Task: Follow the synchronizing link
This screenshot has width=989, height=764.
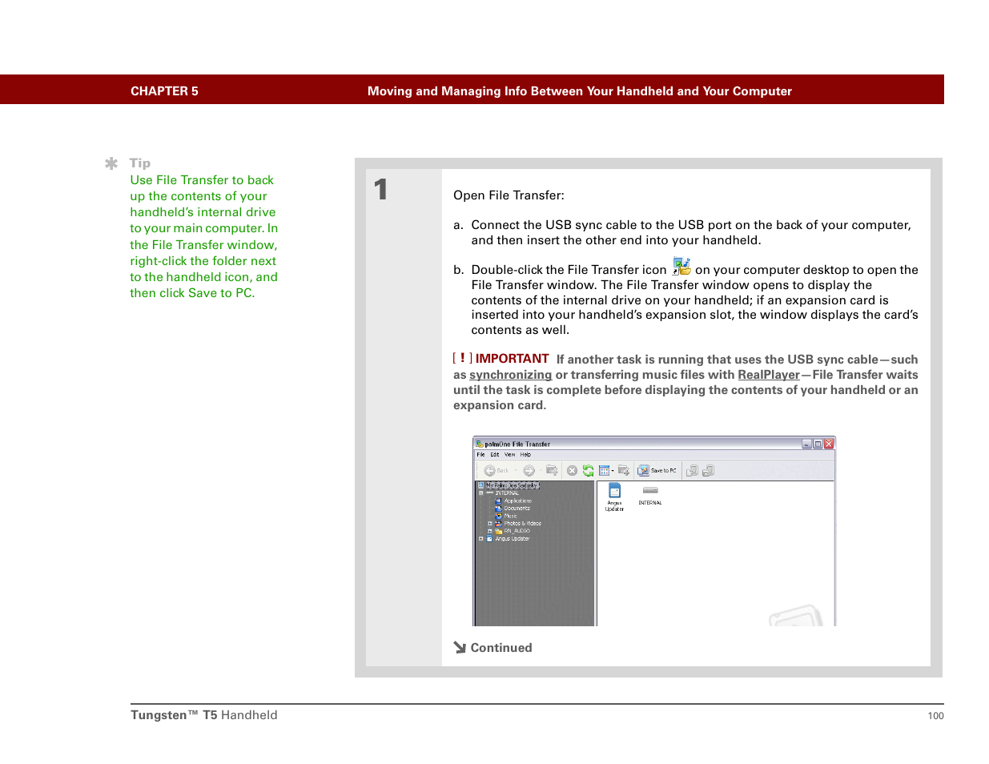Action: tap(510, 375)
